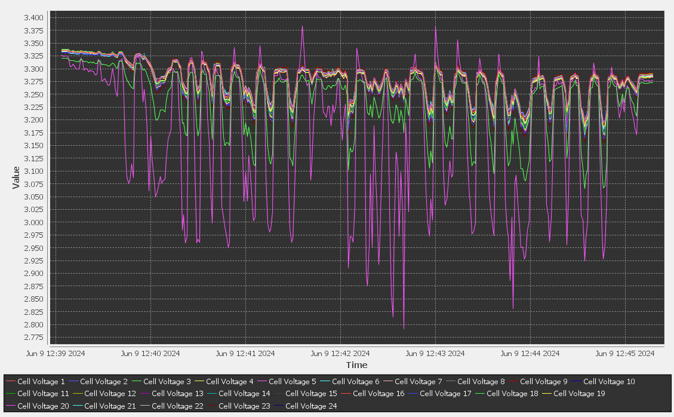This screenshot has height=417, width=674.
Task: Click the 3.400 tick on the Value axis
Action: pyautogui.click(x=33, y=18)
